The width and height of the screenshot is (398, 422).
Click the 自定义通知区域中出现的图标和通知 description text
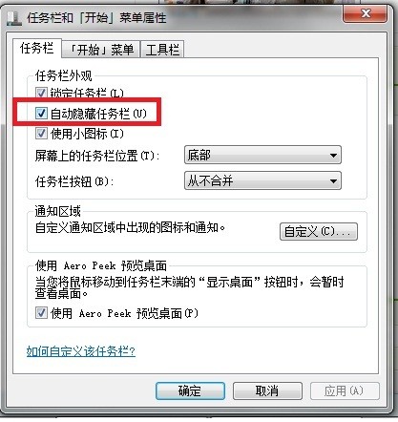(131, 228)
